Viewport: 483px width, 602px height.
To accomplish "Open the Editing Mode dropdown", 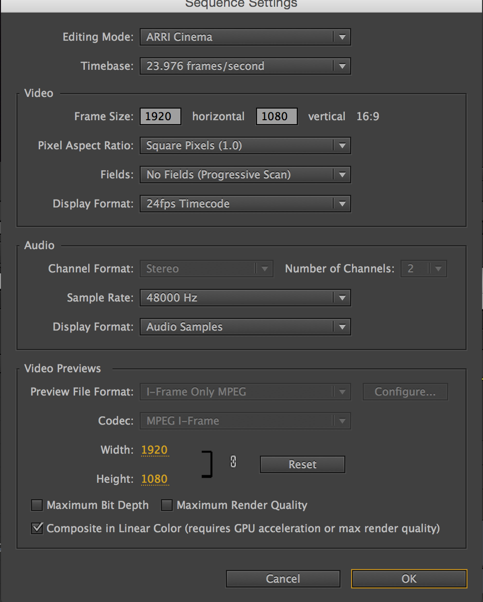I will pos(245,37).
